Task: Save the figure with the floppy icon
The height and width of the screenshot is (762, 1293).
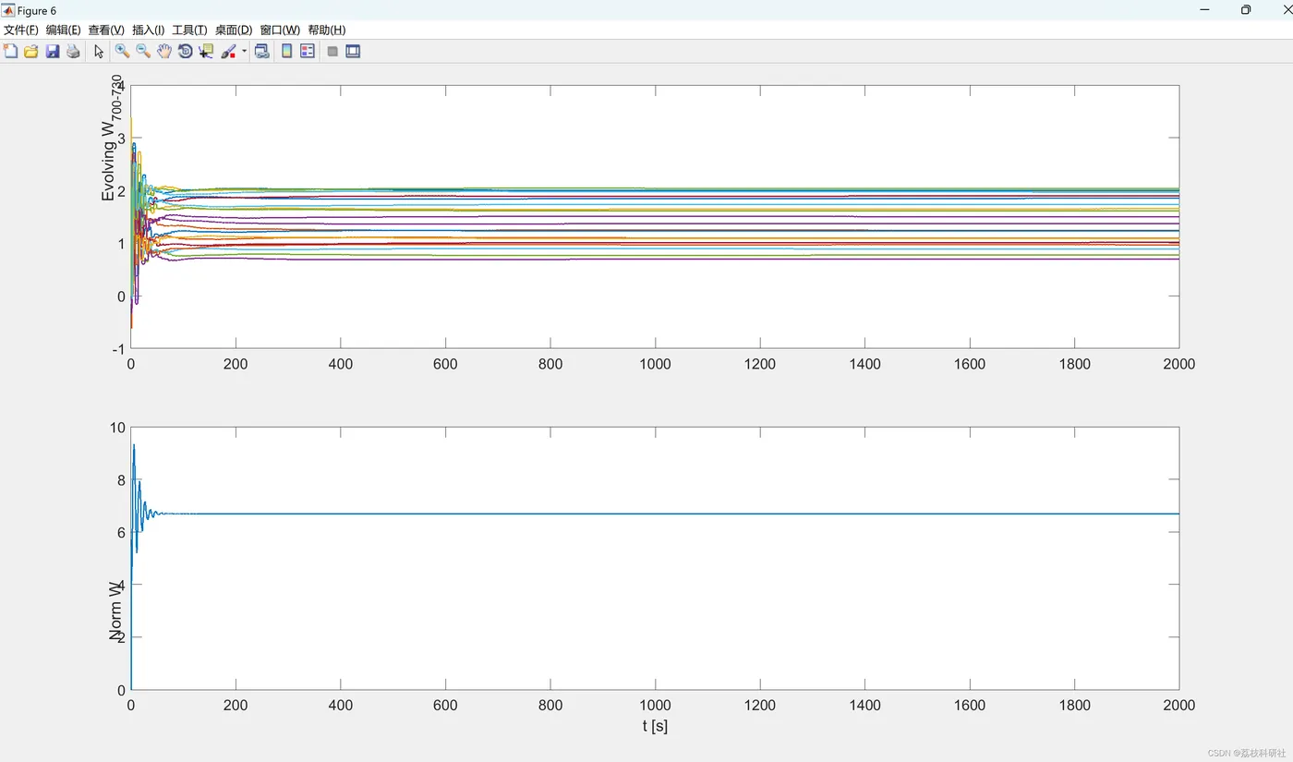Action: (53, 52)
